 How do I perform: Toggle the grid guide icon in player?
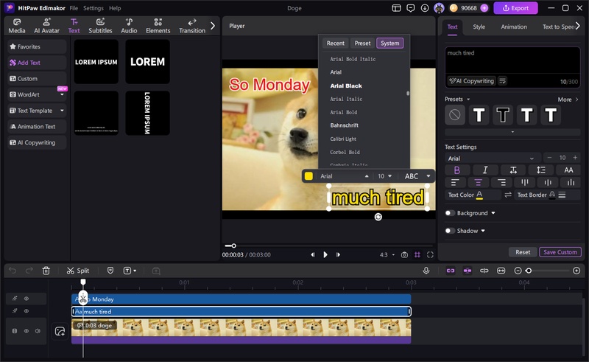(x=417, y=255)
